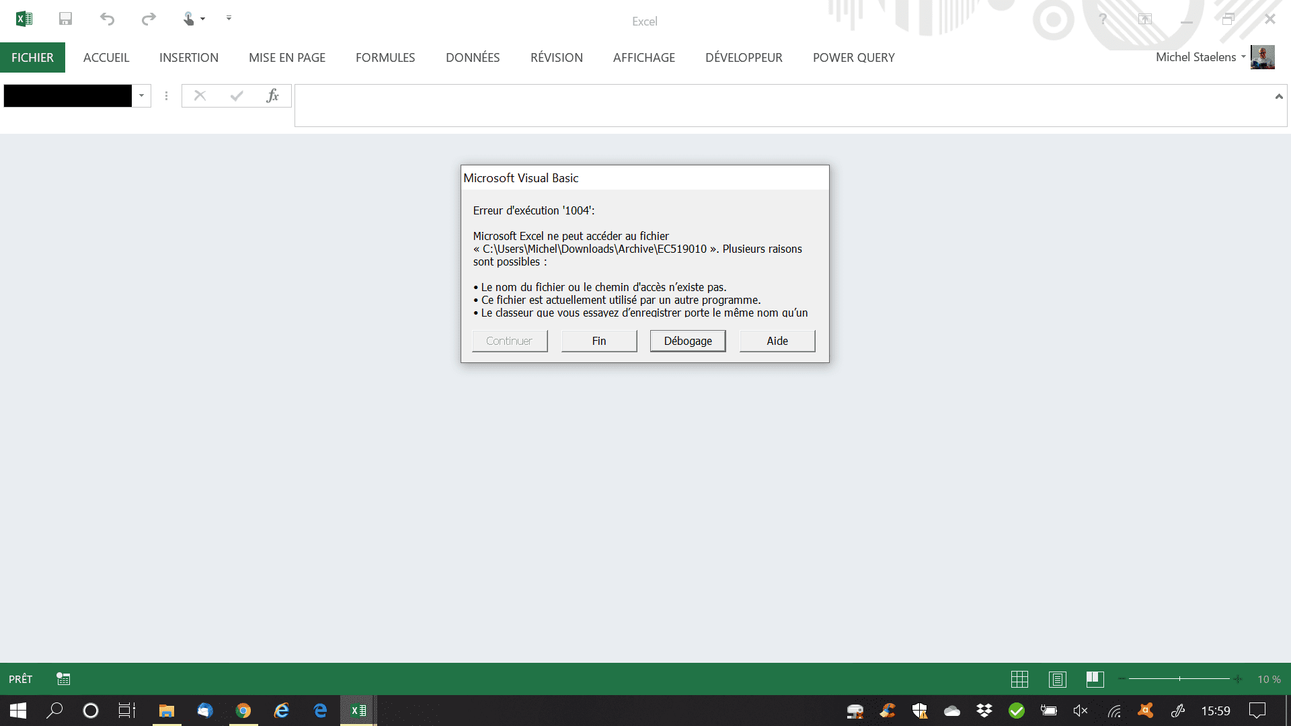The image size is (1291, 726).
Task: Click inside the formula bar input field
Action: coord(780,106)
